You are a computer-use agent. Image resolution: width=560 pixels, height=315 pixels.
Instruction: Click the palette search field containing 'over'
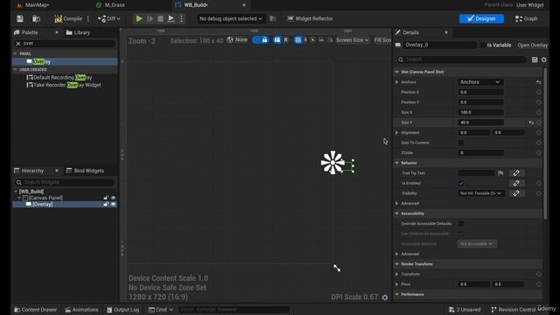point(68,43)
